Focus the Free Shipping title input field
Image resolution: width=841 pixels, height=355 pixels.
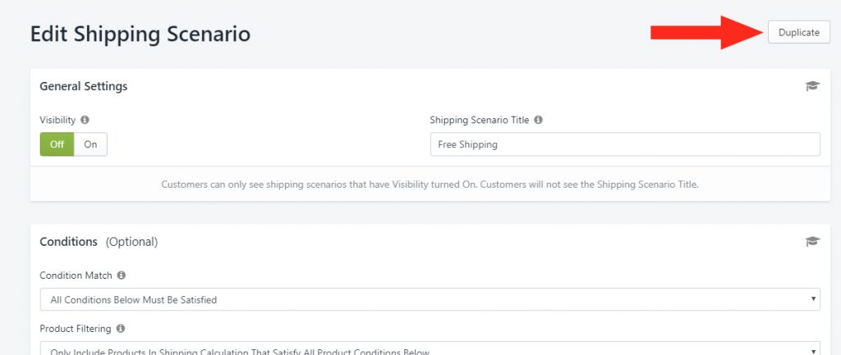tap(625, 144)
